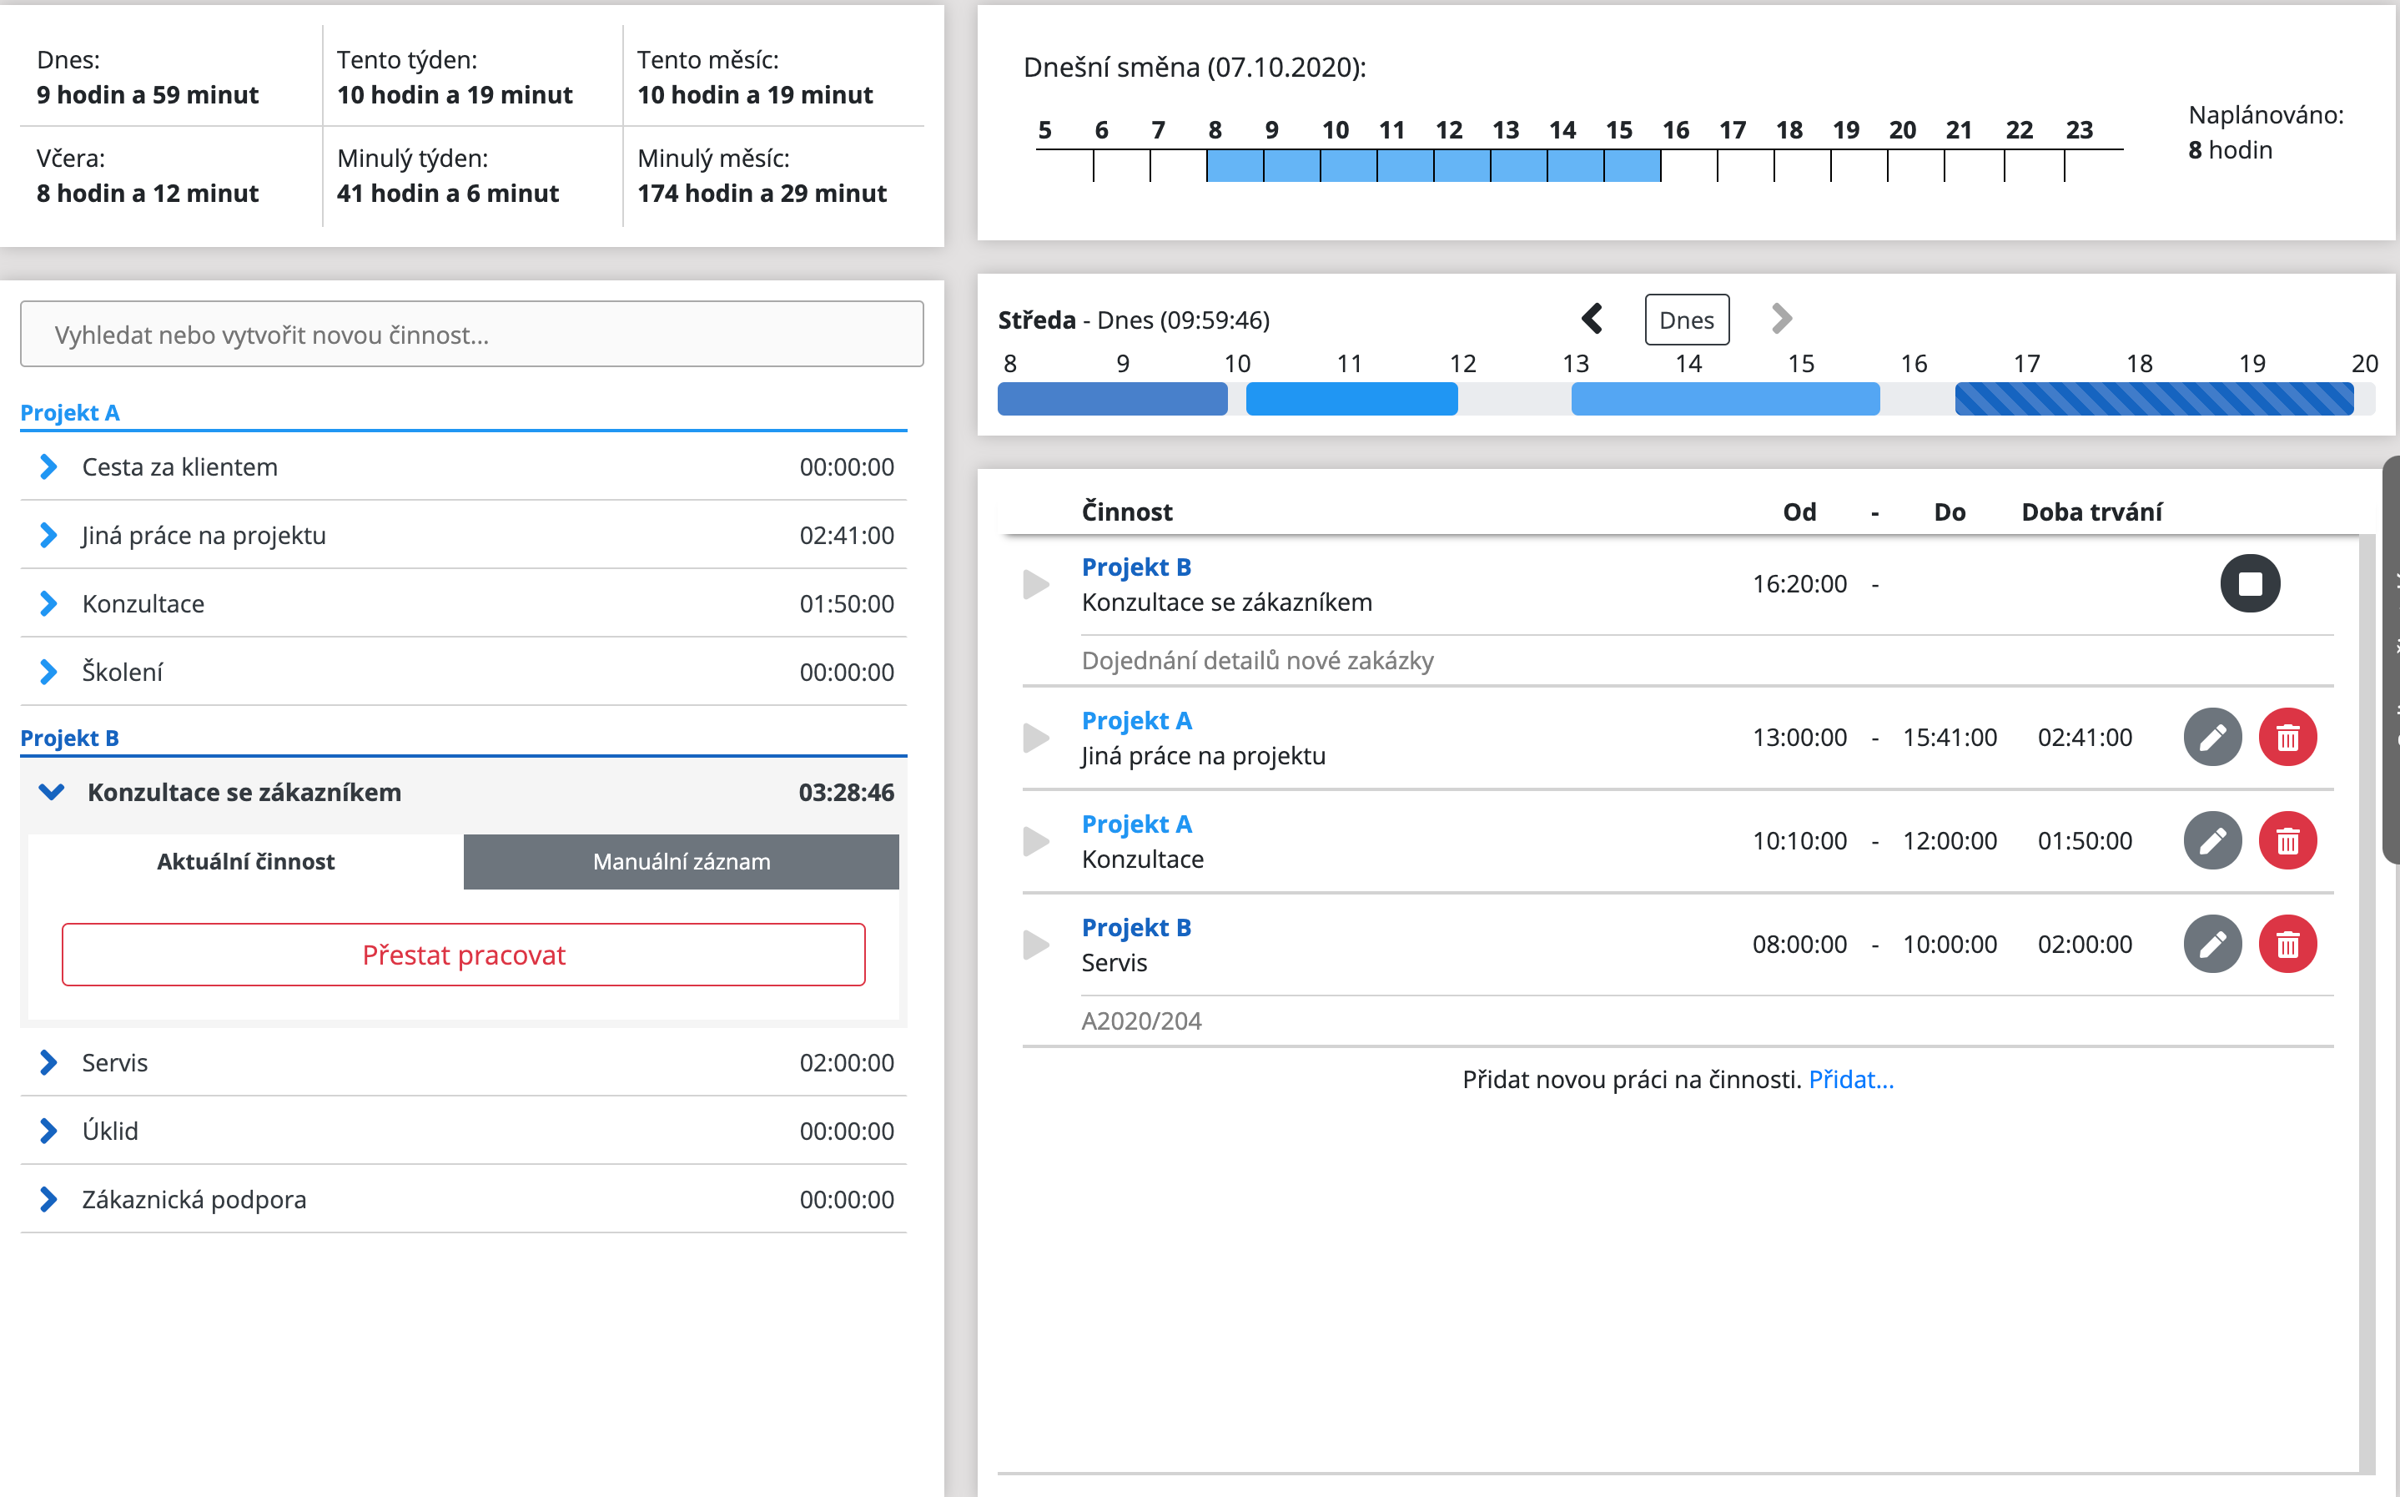Stop the running Konzultace se zákazníkem timer
The width and height of the screenshot is (2400, 1497).
pyautogui.click(x=2248, y=583)
